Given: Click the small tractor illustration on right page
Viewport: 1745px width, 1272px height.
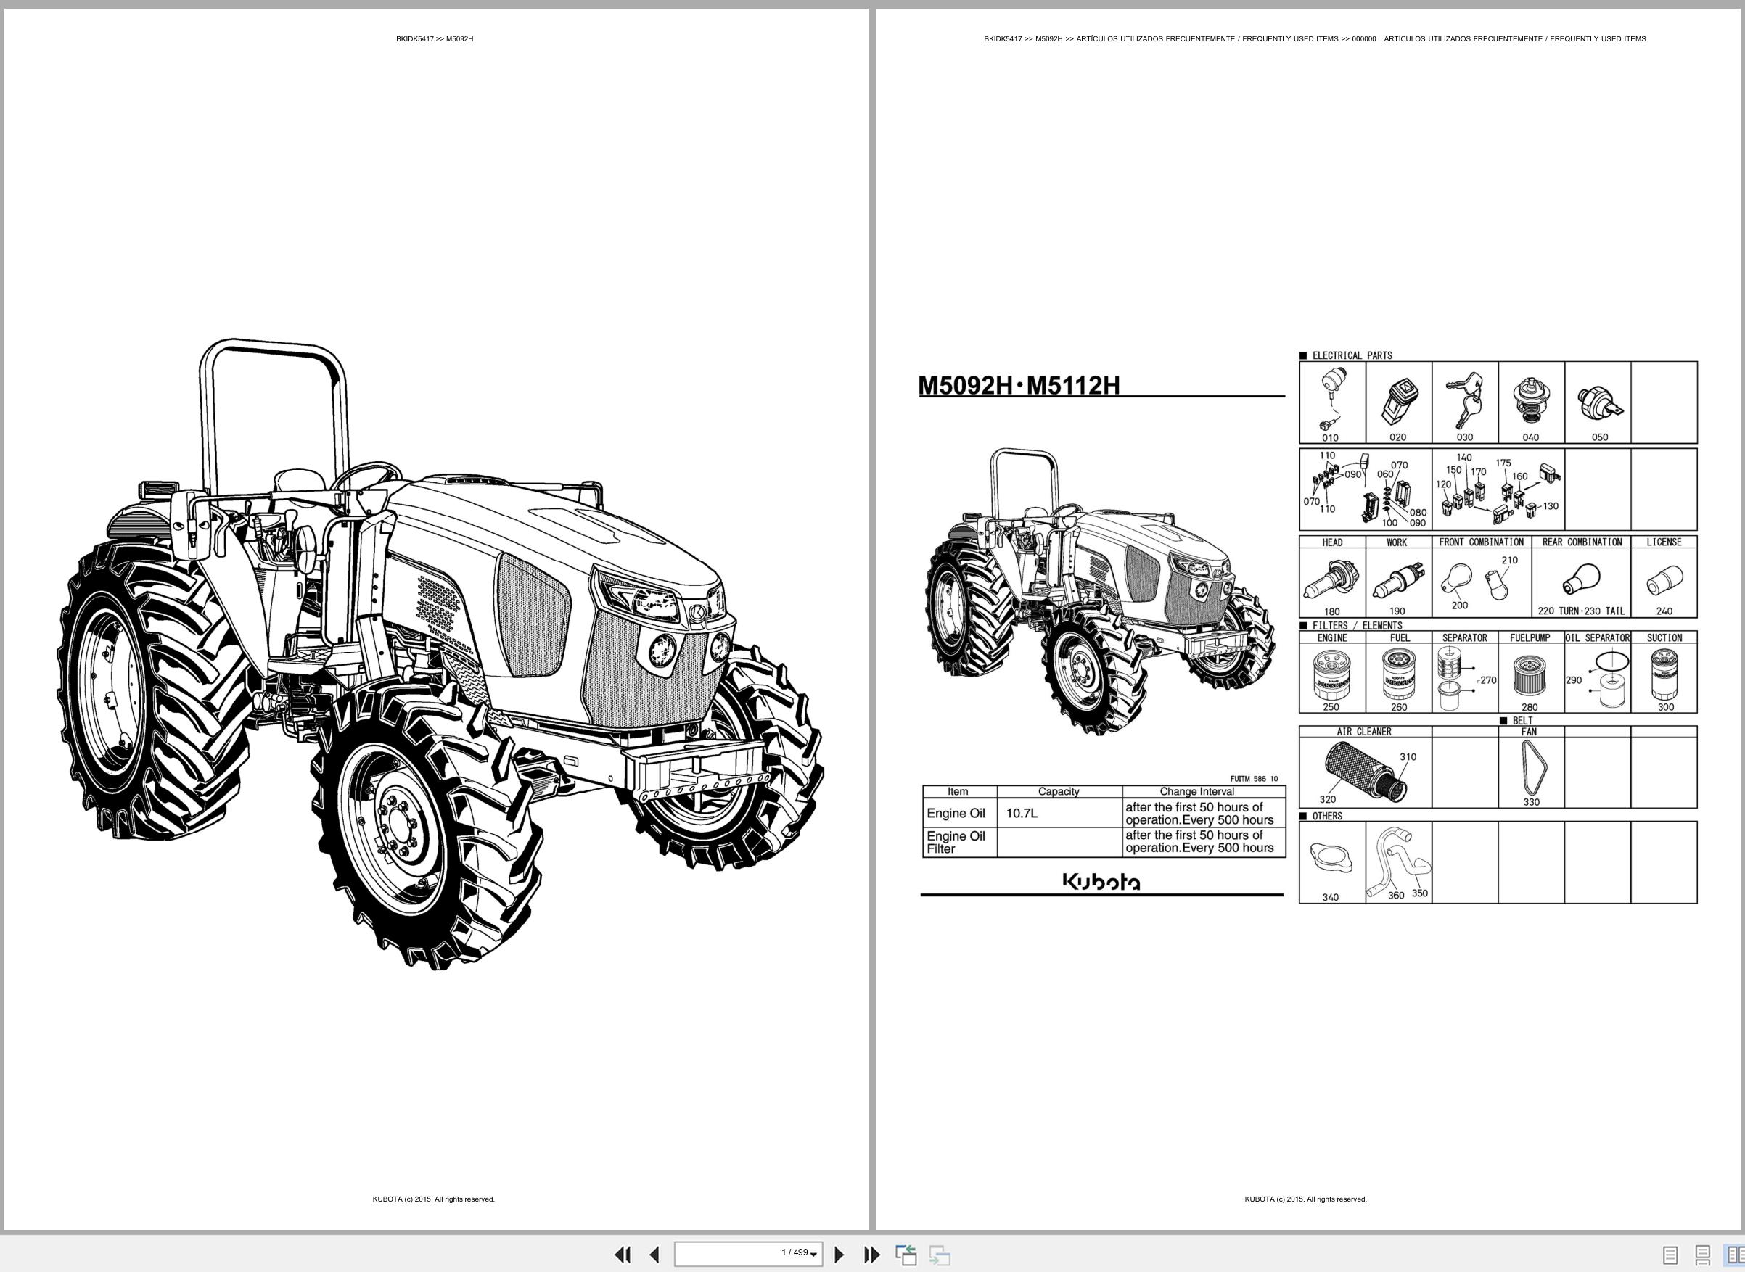Looking at the screenshot, I should click(1100, 591).
